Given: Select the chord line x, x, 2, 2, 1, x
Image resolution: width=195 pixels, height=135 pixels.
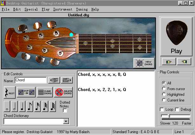Looking at the screenshot, I should pos(102,89).
